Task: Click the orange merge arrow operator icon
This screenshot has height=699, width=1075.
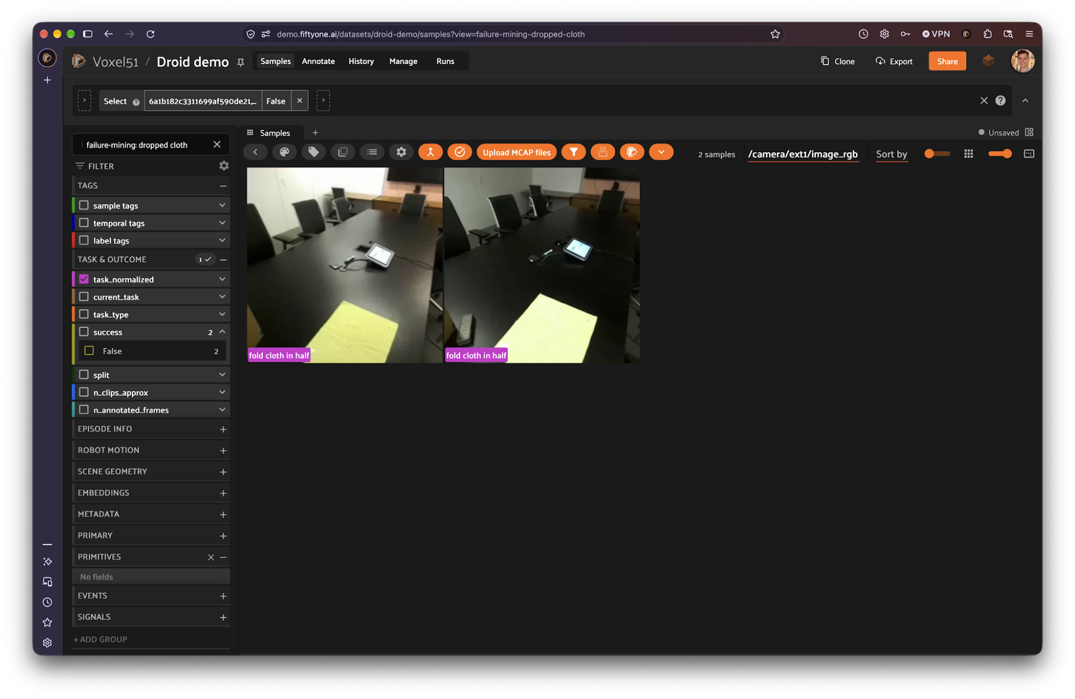Action: coord(430,152)
